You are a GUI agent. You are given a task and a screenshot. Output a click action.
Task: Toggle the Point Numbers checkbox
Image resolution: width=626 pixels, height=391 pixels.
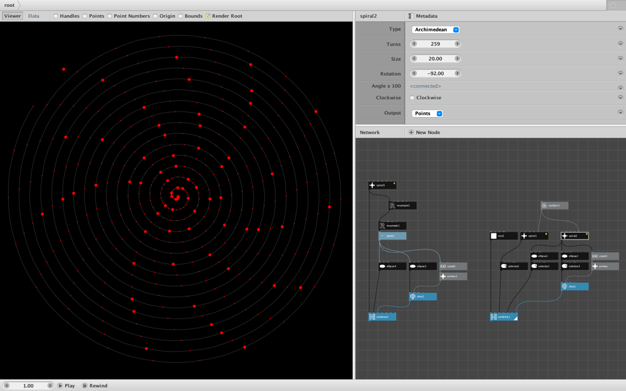[110, 16]
